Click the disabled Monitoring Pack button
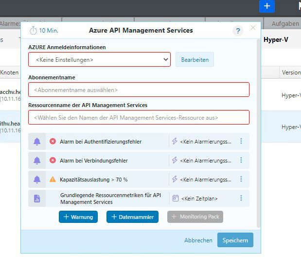This screenshot has height=273, width=301. [195, 217]
